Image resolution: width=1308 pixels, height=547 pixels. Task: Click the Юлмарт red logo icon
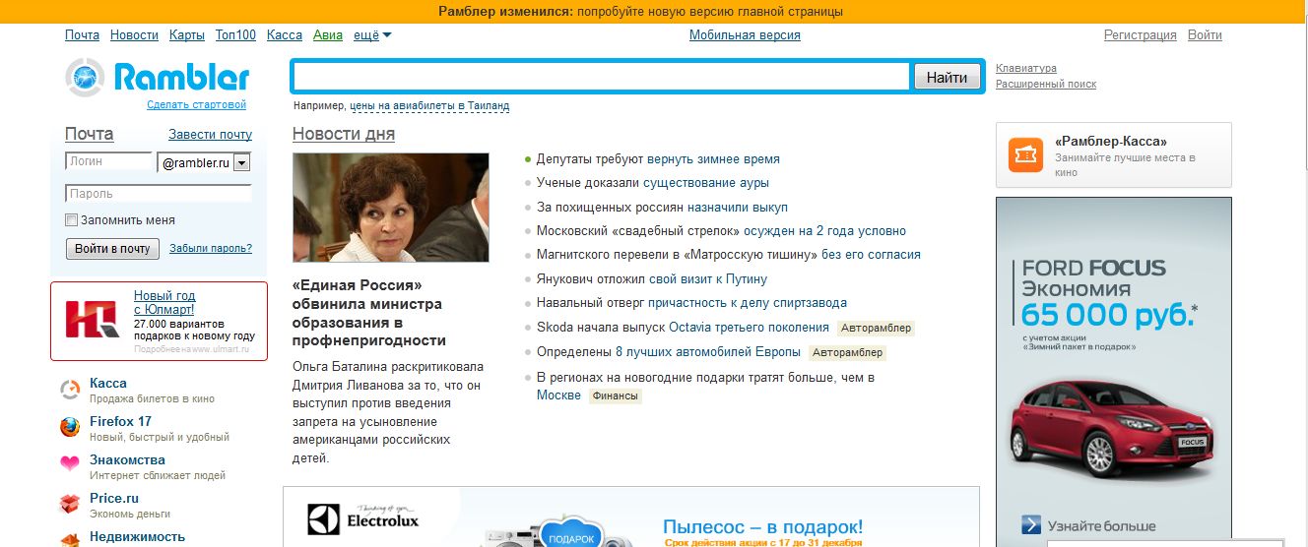[92, 320]
